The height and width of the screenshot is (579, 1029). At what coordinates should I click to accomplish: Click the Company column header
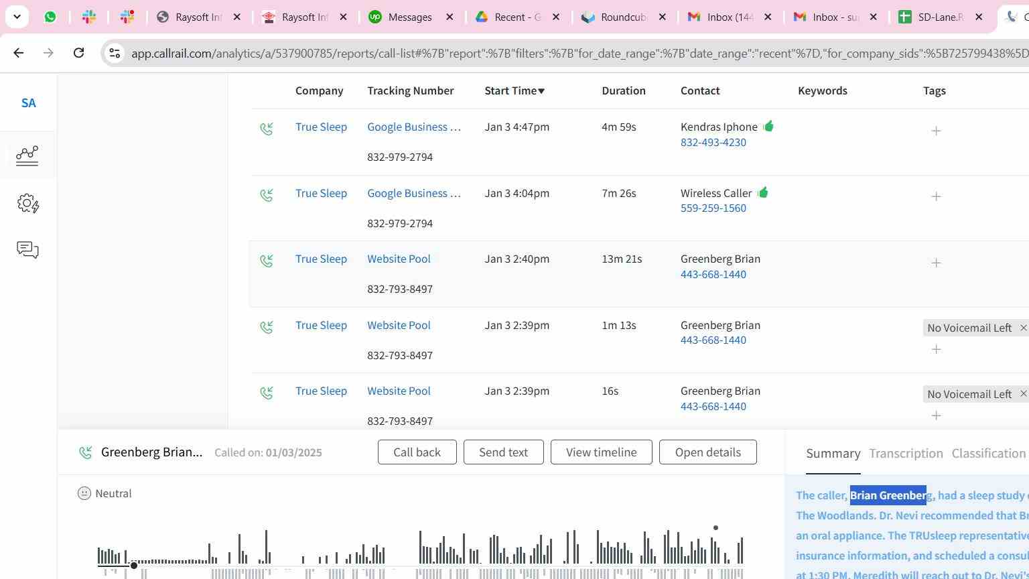pos(319,90)
